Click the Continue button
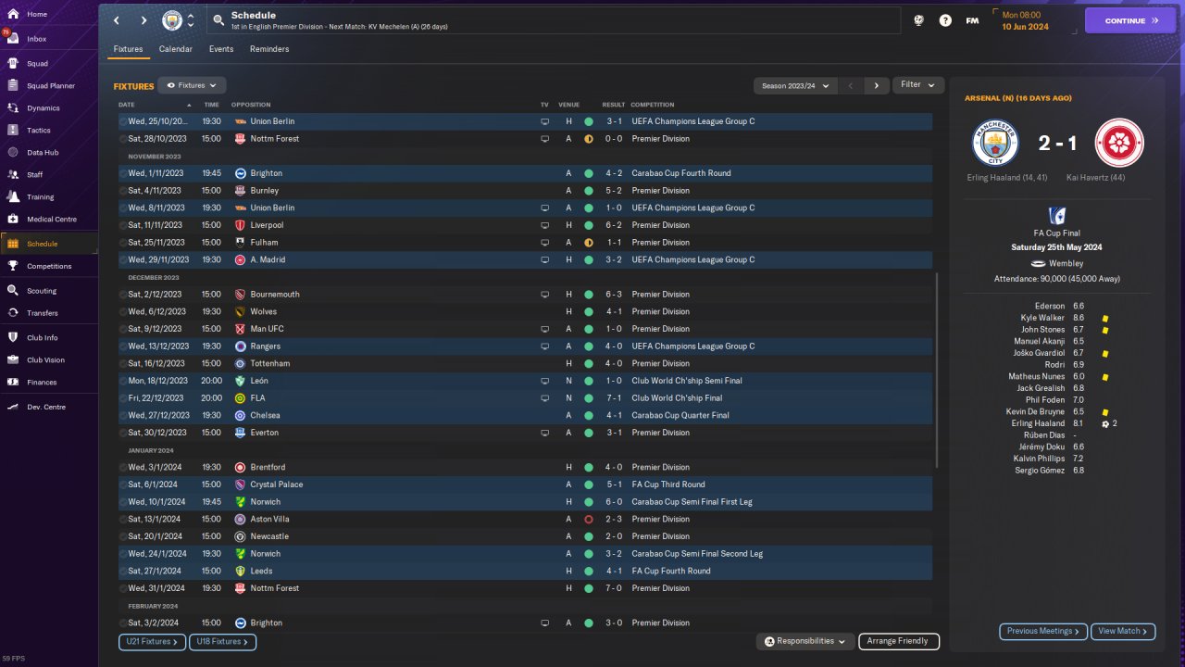The image size is (1185, 667). tap(1130, 20)
